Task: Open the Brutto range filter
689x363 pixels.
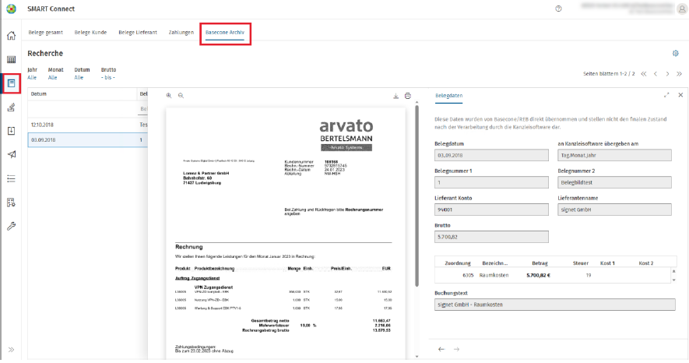Action: coord(108,78)
